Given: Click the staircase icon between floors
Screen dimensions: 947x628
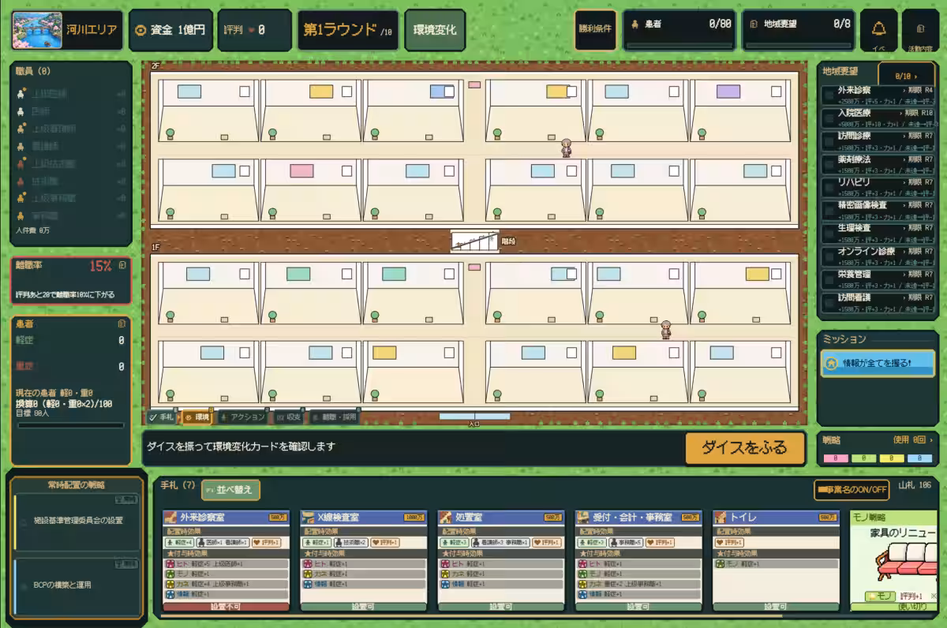Looking at the screenshot, I should [x=474, y=241].
